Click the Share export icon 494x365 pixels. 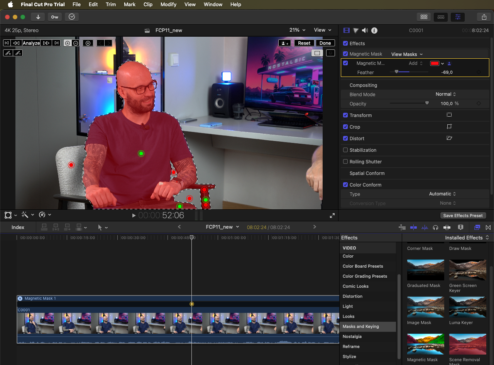coord(484,17)
